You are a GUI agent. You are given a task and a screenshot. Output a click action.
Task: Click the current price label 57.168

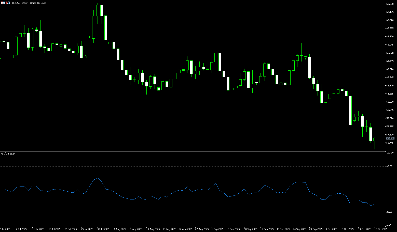(x=390, y=138)
